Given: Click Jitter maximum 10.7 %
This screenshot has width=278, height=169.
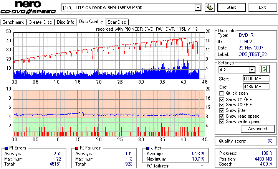Looking at the screenshot, I should click(198, 159).
